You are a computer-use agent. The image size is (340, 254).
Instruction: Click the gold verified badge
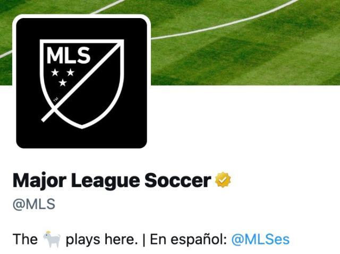[x=223, y=180]
